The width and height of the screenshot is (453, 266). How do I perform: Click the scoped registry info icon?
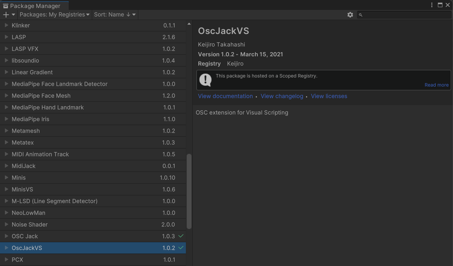tap(206, 80)
